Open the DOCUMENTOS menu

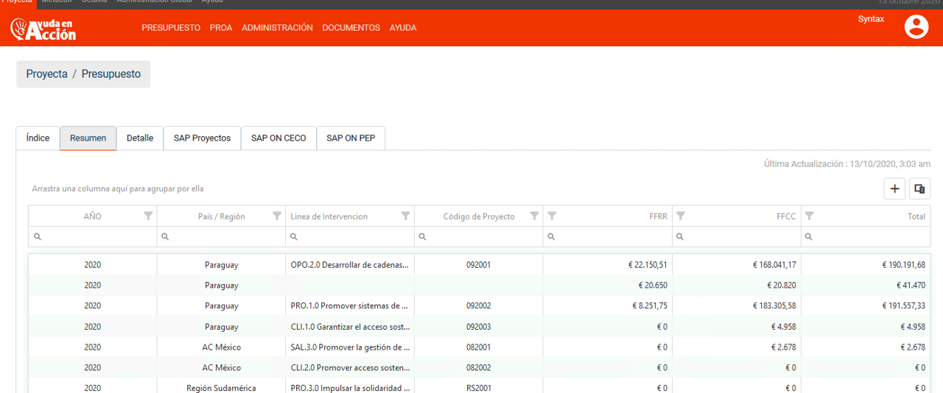pyautogui.click(x=351, y=28)
